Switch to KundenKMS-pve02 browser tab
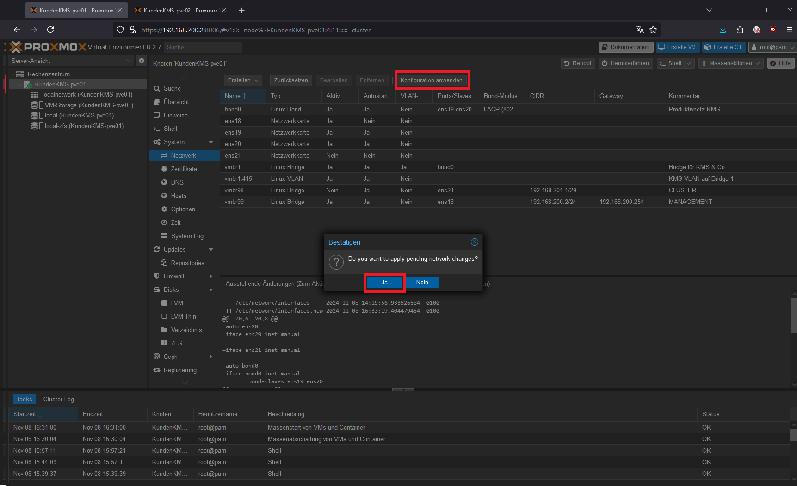 177,10
